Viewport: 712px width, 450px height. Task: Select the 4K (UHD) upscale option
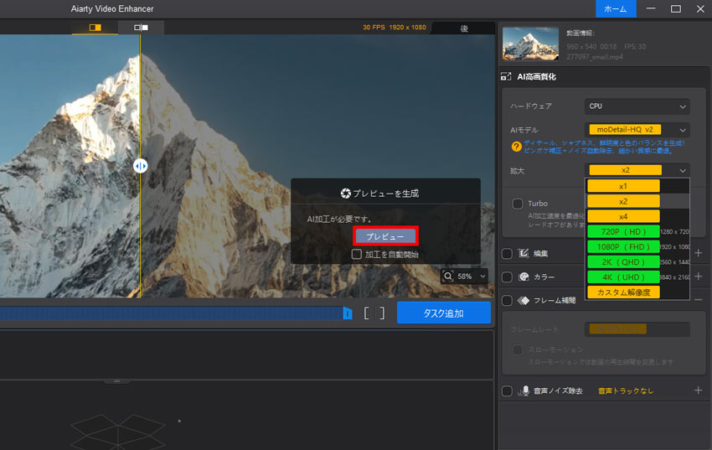pos(623,277)
